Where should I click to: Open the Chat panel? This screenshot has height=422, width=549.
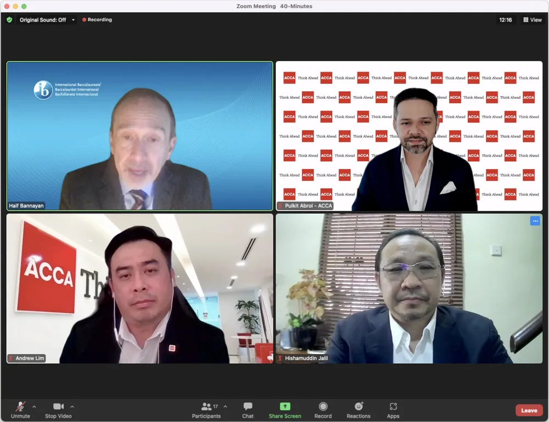click(x=248, y=409)
